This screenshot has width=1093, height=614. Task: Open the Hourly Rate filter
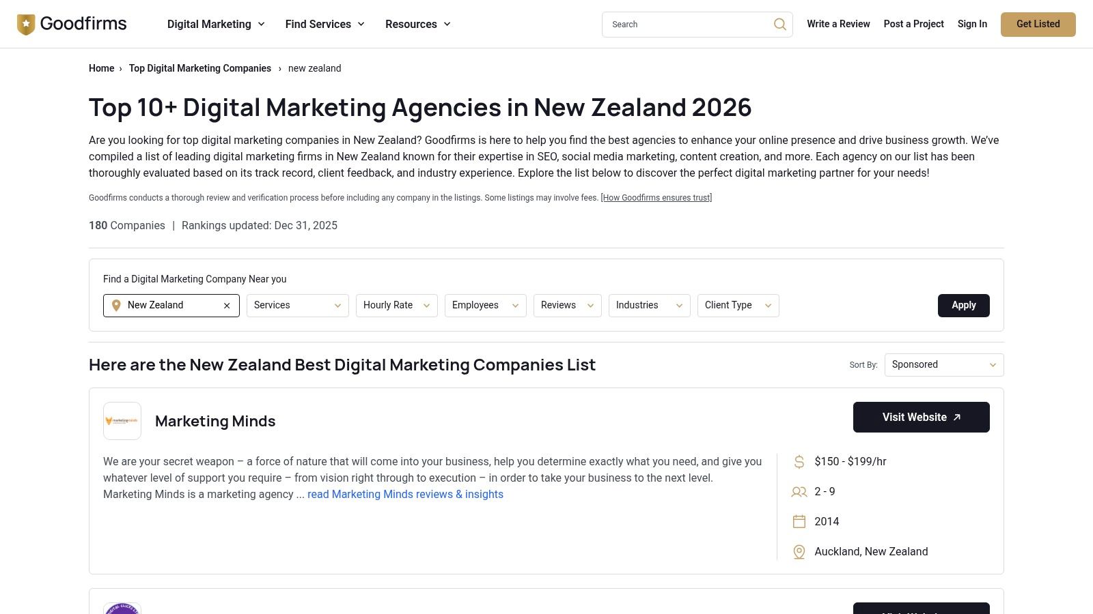click(396, 305)
